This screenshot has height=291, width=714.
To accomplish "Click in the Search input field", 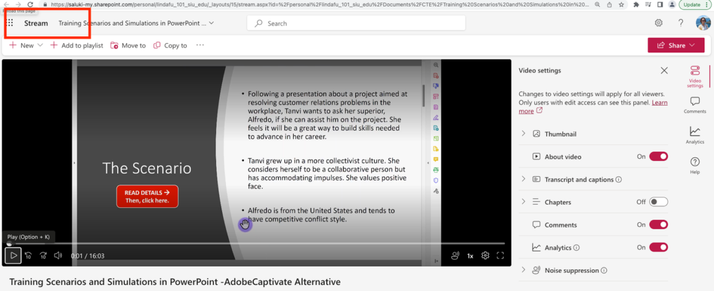I will coord(357,23).
